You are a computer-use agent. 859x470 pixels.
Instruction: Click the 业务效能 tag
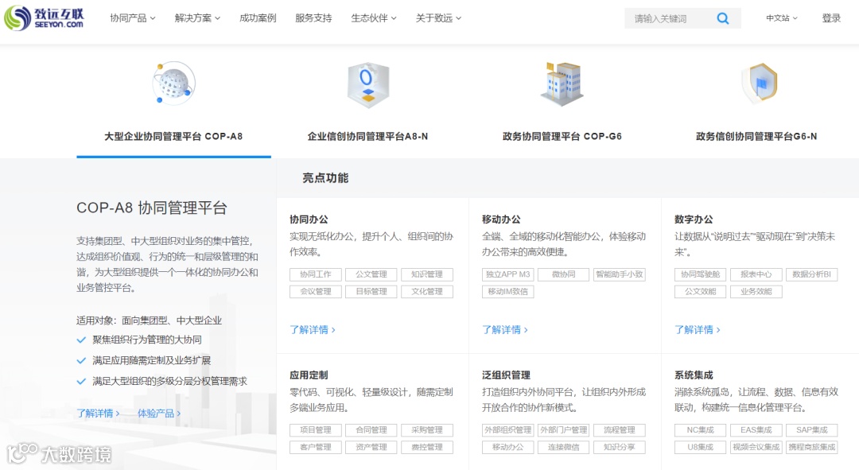[756, 291]
